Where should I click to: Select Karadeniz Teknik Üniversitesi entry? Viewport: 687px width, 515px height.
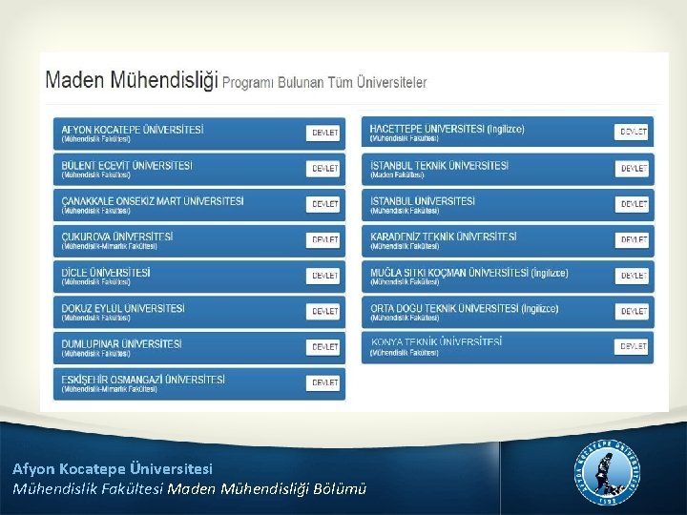[x=508, y=241]
